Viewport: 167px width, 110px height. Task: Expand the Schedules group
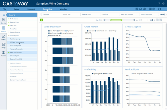tap(9, 76)
